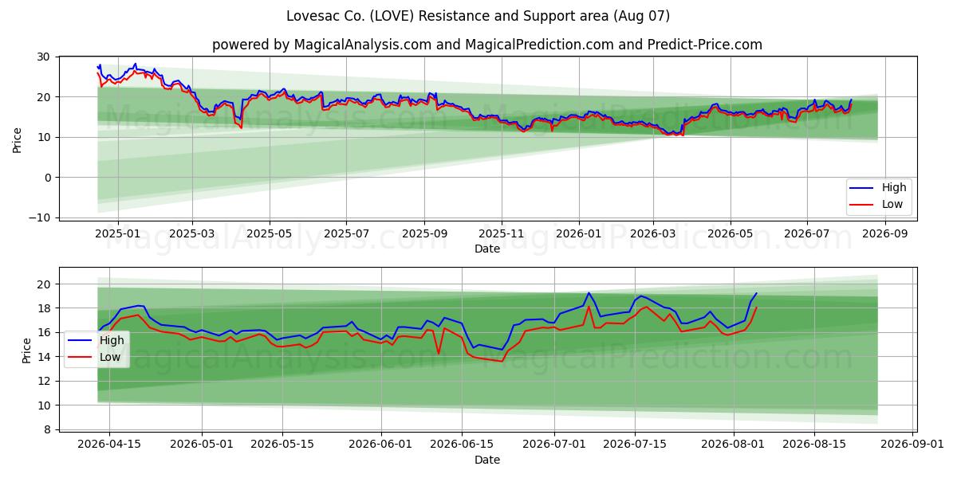Click the 2026-05-01 tick label

[201, 445]
